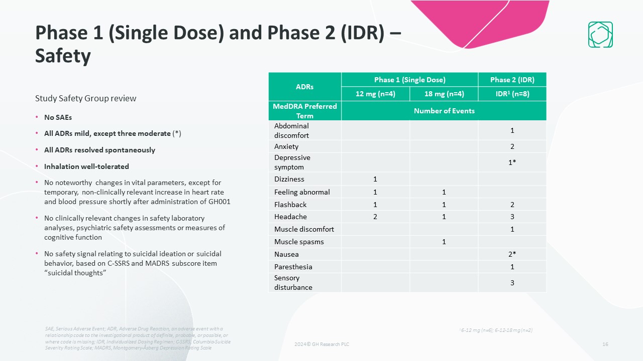This screenshot has width=643, height=361.
Task: Click the "MedDRA Preferred Term" header cell
Action: pyautogui.click(x=305, y=111)
